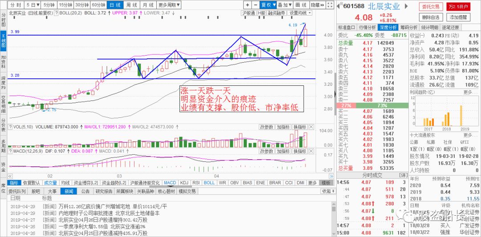
Task: Toggle MACD indicator in indicator bar
Action: (x=170, y=183)
